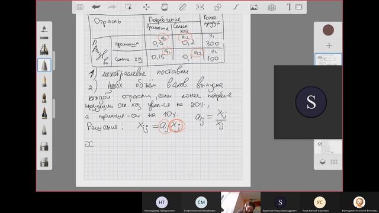Add a new layer with plus button
The image size is (379, 213).
point(329,46)
